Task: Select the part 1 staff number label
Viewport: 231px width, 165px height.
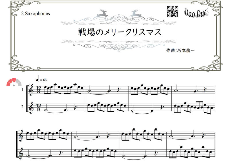Action: click(x=22, y=90)
